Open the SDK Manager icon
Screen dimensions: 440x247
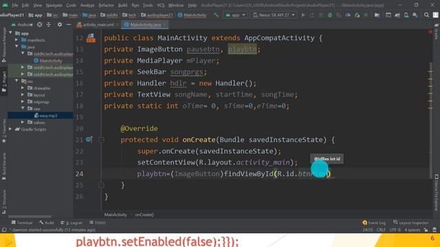[x=415, y=15]
